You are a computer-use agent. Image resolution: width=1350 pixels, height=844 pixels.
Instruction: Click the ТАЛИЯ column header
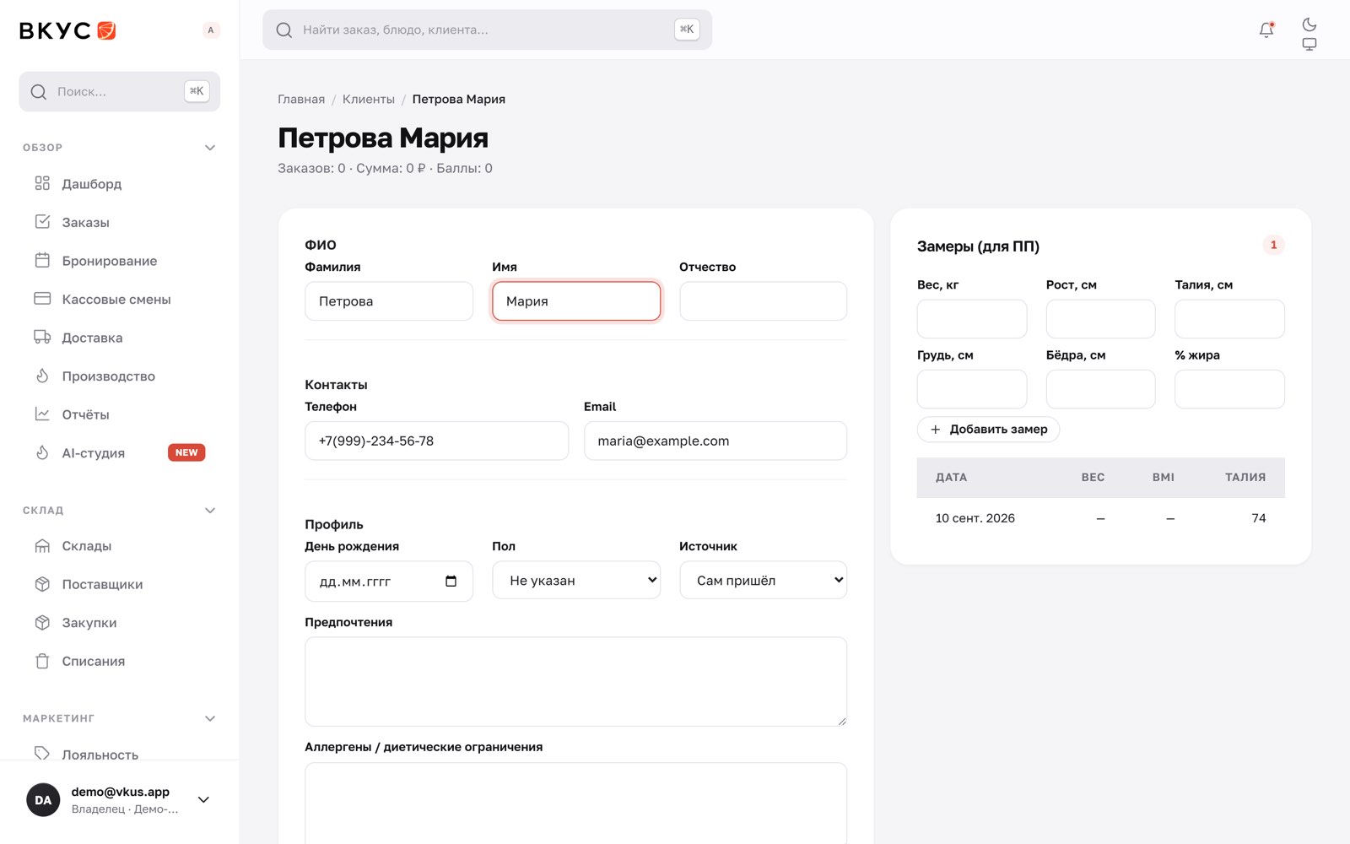[x=1245, y=478]
